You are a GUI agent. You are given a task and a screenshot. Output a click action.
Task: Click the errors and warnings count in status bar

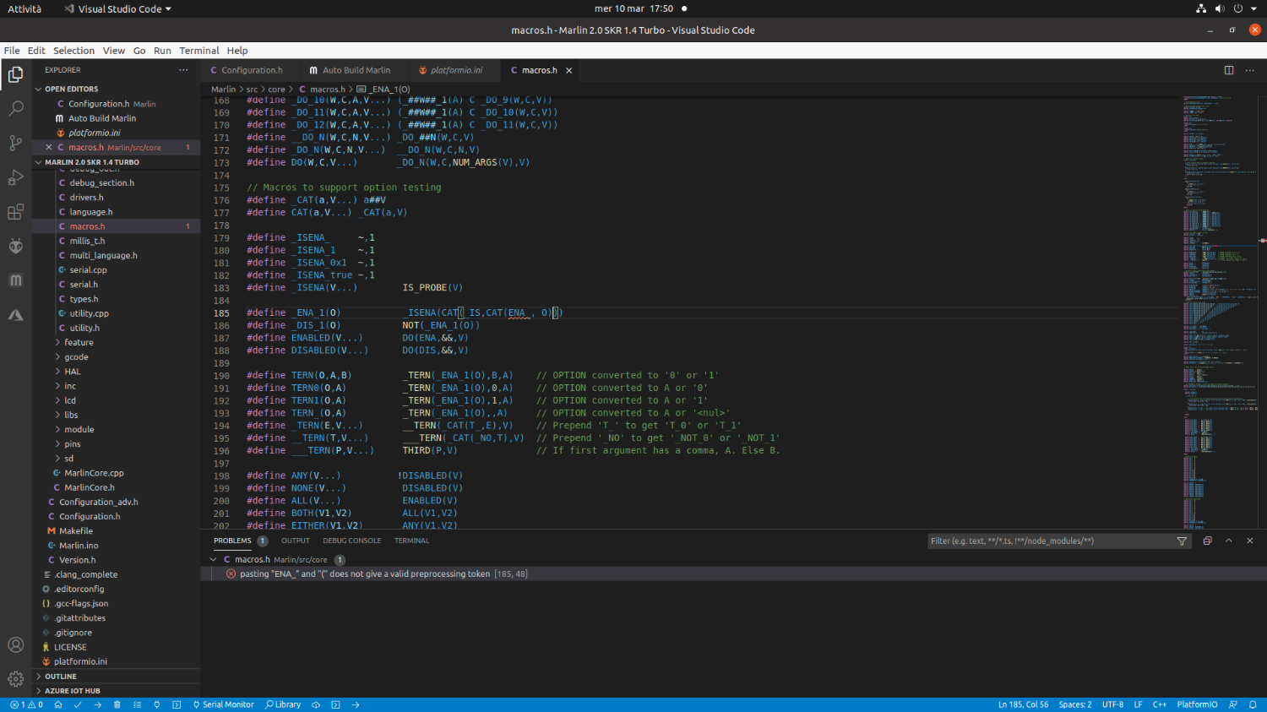(26, 704)
